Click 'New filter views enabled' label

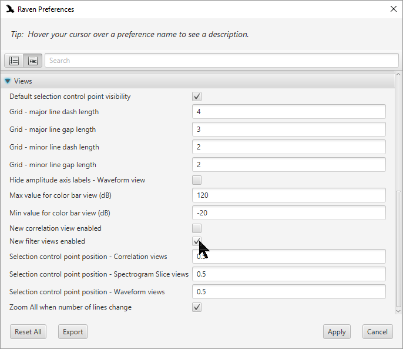[x=47, y=241]
